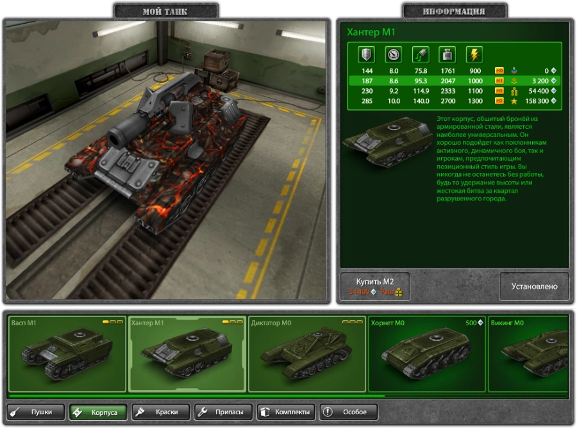Switch to the Краски paints tab
This screenshot has width=577, height=429.
tap(161, 412)
